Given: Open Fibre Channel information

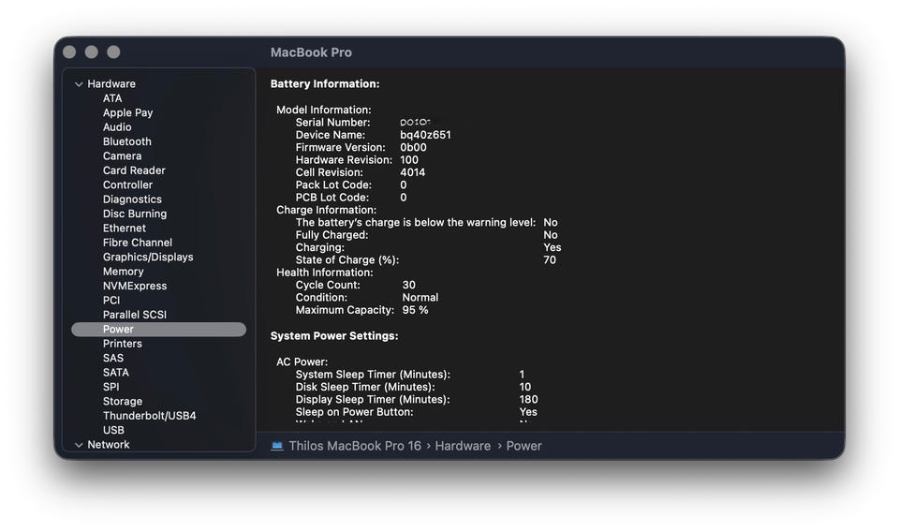Looking at the screenshot, I should pos(138,243).
